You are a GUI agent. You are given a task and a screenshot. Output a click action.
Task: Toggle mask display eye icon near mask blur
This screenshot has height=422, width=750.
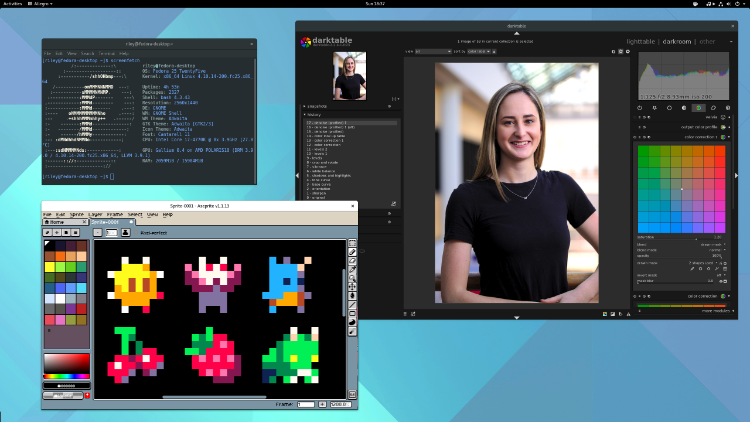click(x=721, y=281)
